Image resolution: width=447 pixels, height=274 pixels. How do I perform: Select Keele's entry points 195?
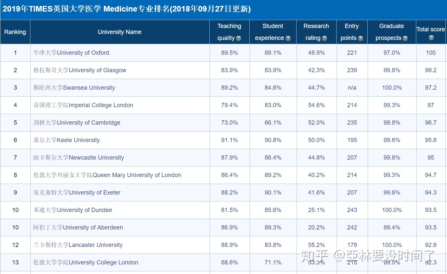click(x=352, y=140)
